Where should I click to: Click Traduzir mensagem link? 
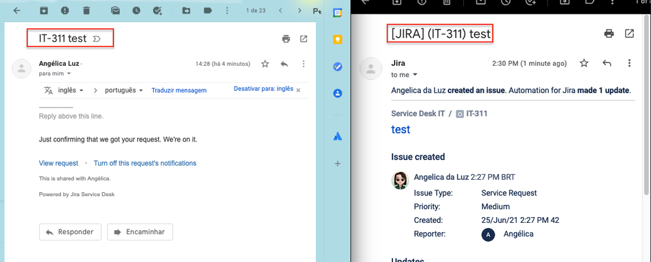pos(179,90)
